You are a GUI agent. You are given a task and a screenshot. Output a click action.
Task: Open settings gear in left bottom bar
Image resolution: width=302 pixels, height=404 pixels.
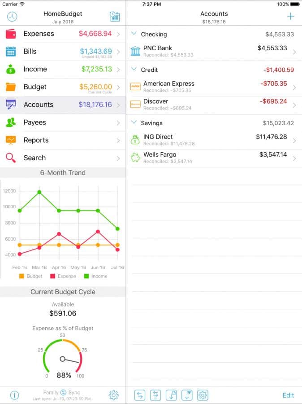[x=113, y=395]
